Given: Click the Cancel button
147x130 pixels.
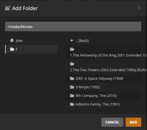Looking at the screenshot, I should click(x=112, y=122).
